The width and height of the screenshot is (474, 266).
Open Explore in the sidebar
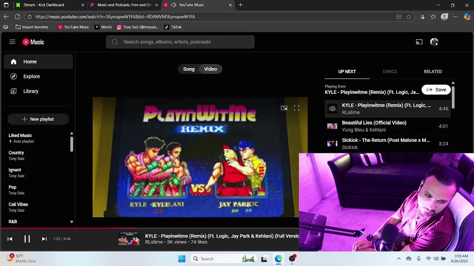tap(39, 76)
